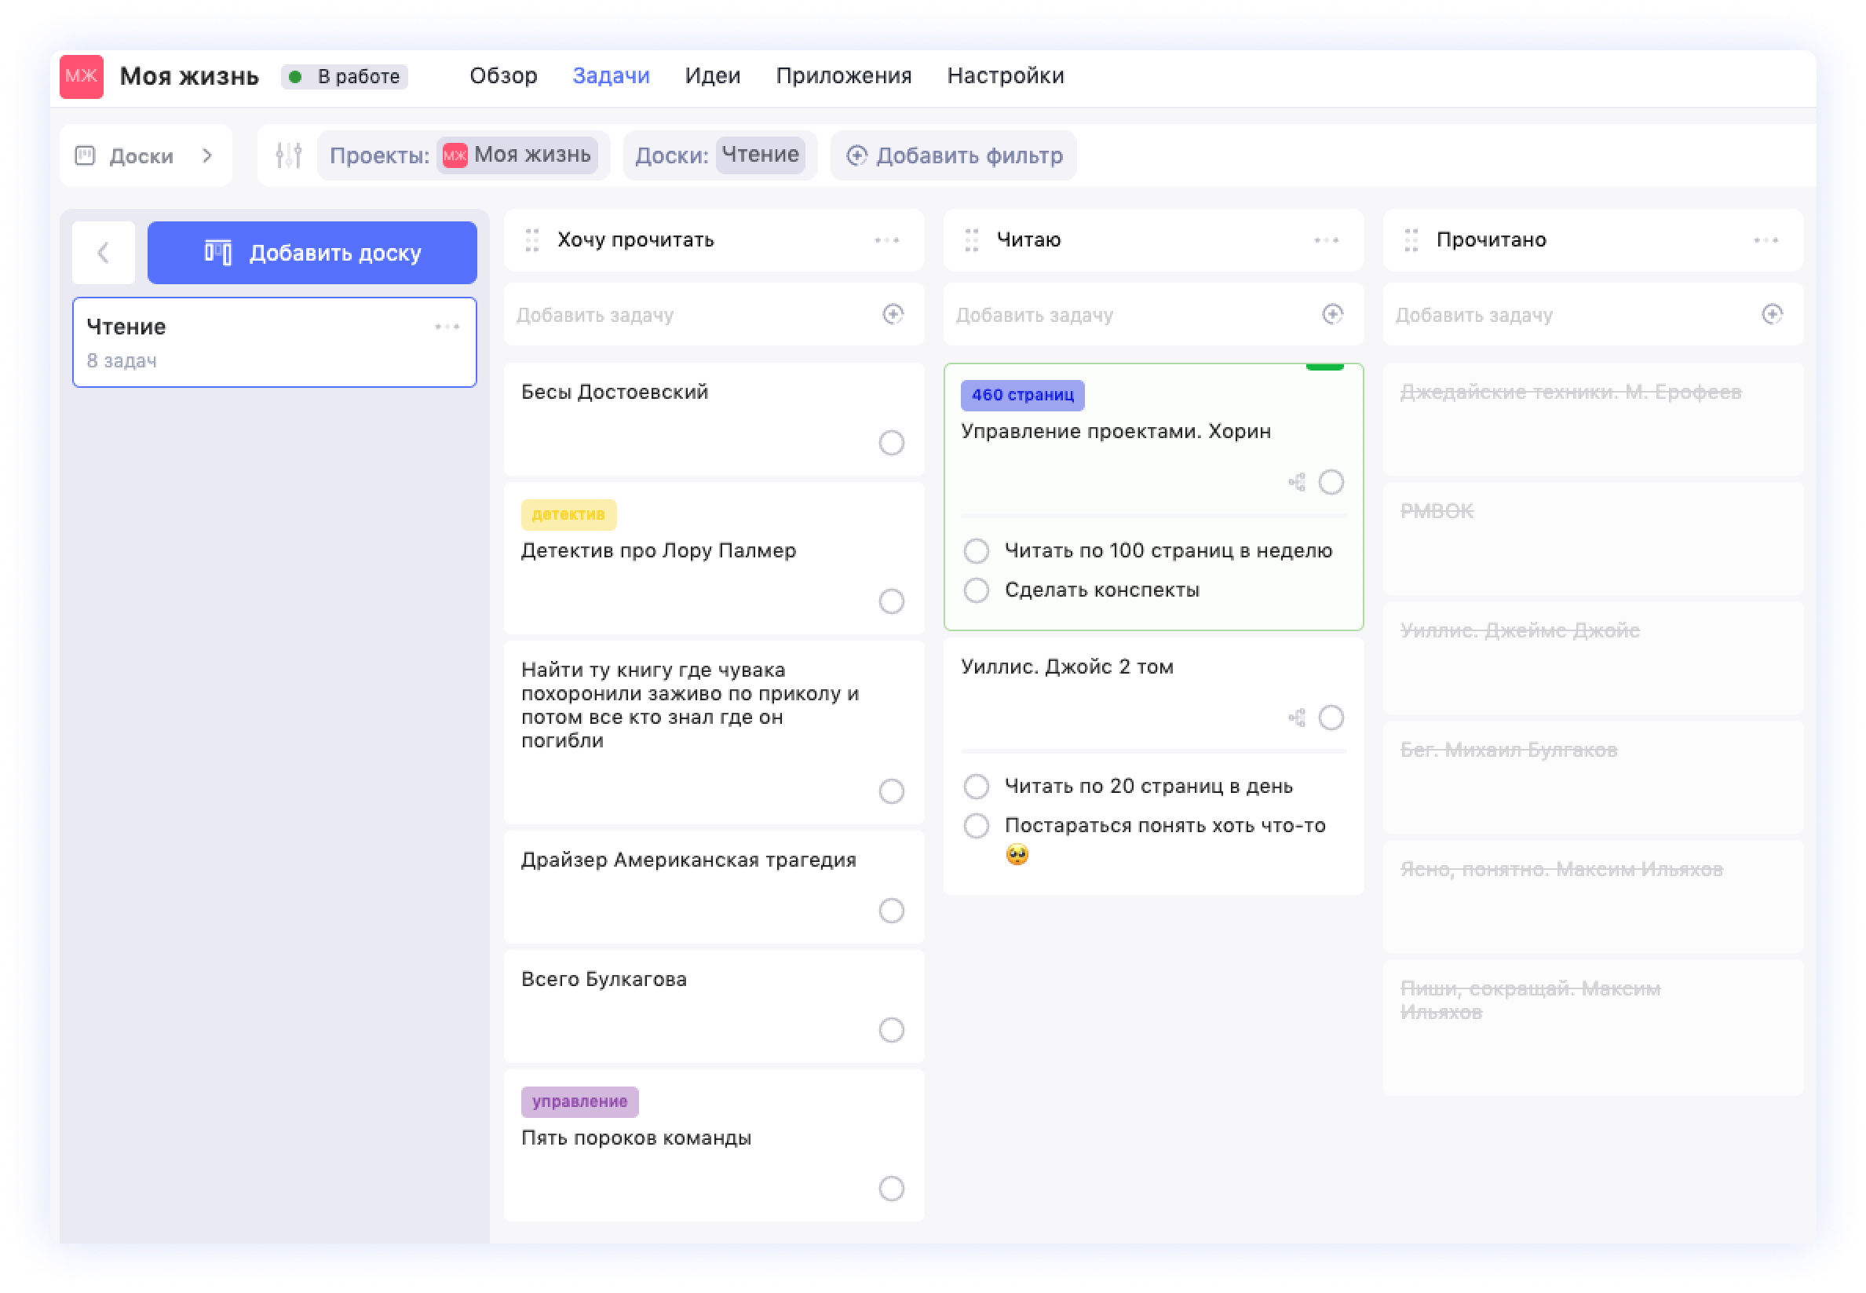Viewport: 1866px width, 1293px height.
Task: Click the 460 страниц blue tag
Action: click(x=1022, y=396)
